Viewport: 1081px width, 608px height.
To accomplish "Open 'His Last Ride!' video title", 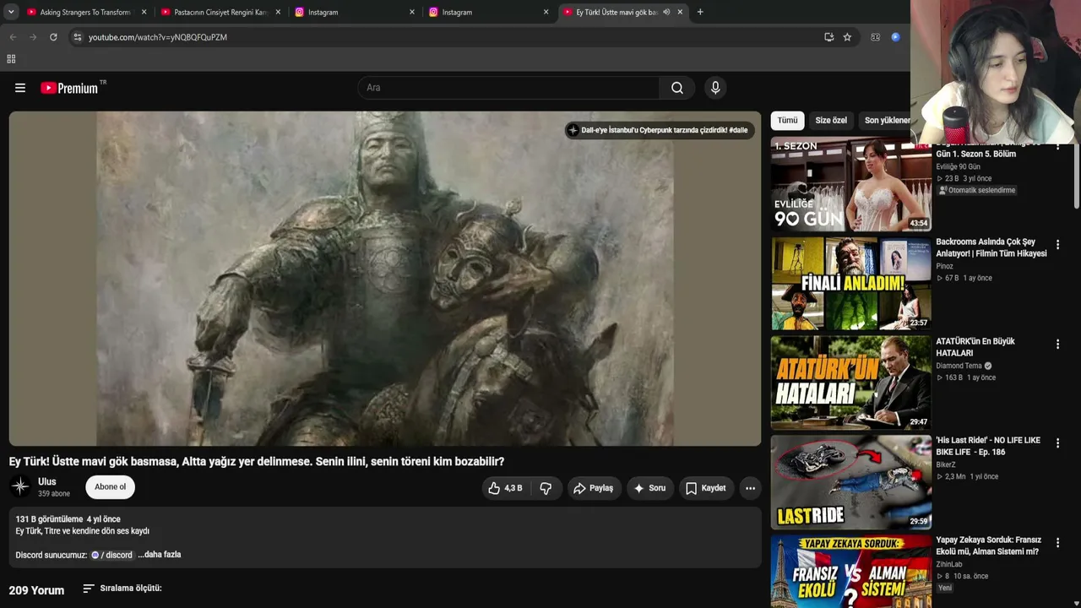I will tap(988, 446).
